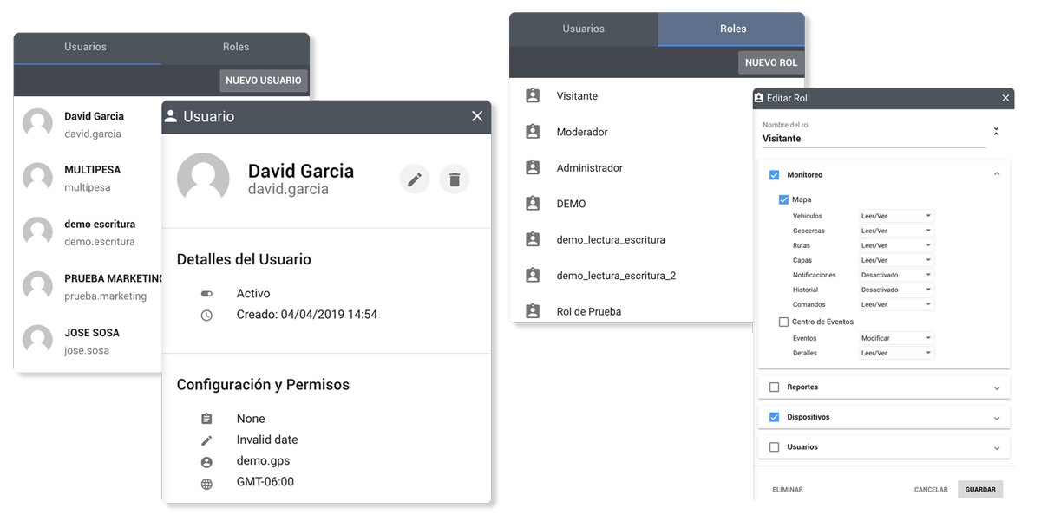Select the active Roles tab in roles window
The width and height of the screenshot is (1041, 521).
(x=732, y=29)
